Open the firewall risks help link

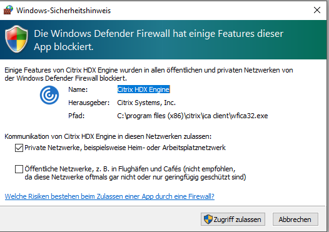point(109,196)
